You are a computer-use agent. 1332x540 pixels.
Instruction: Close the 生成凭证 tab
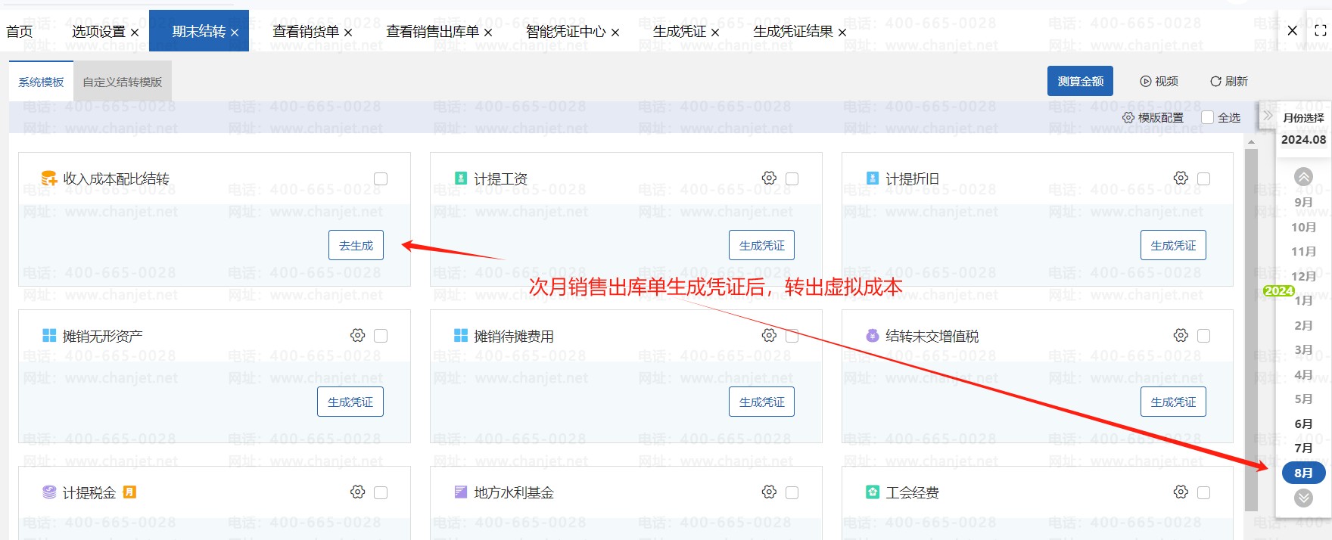click(x=715, y=33)
